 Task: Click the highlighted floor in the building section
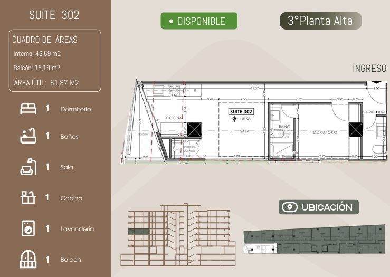click(x=139, y=232)
